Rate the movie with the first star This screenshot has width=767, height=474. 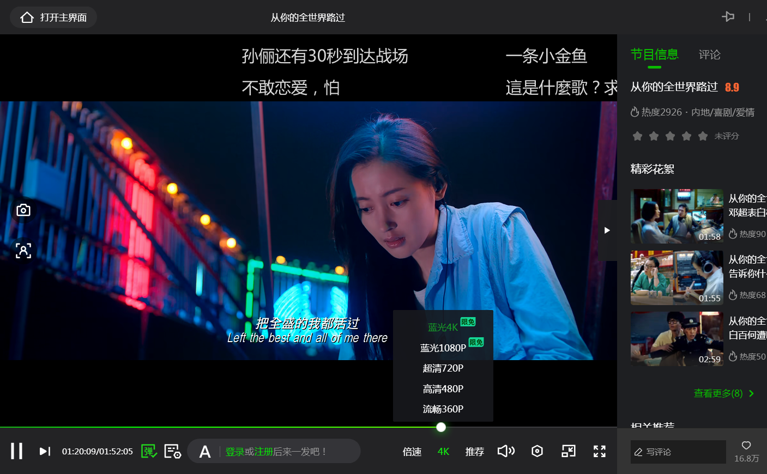pos(637,136)
